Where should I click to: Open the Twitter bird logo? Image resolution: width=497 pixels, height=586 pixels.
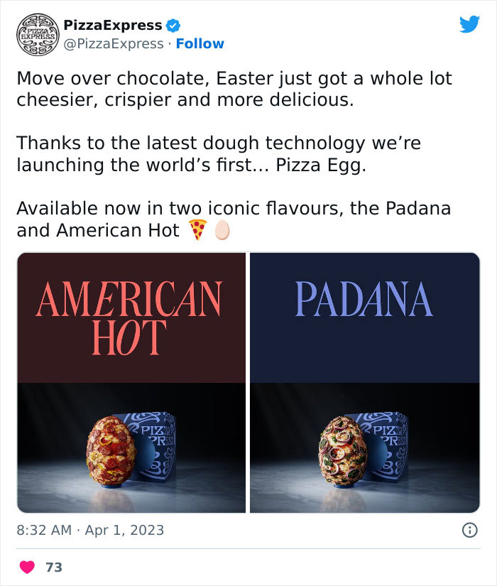click(469, 25)
